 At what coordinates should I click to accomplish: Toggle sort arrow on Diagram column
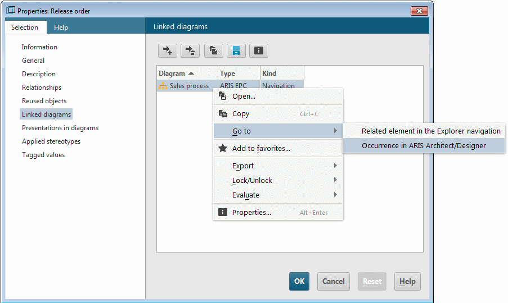point(191,74)
